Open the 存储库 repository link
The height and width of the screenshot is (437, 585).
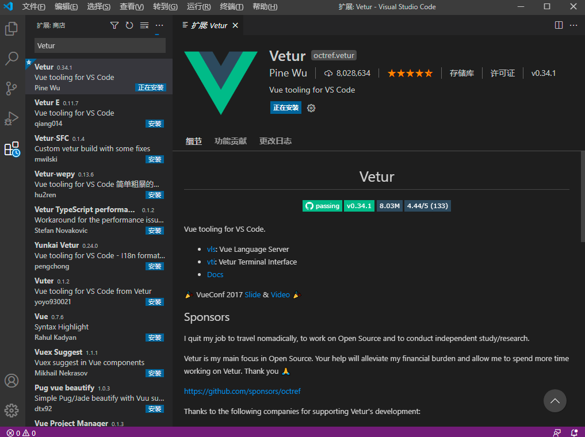pos(461,73)
